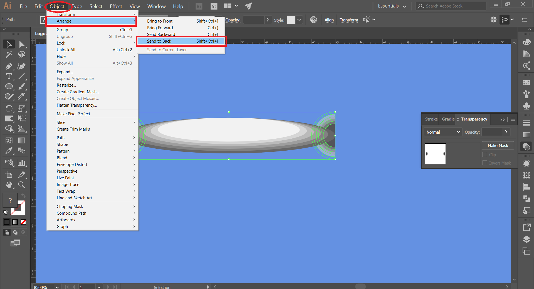Image resolution: width=534 pixels, height=289 pixels.
Task: Enable the Invert Mask checkbox
Action: point(485,163)
